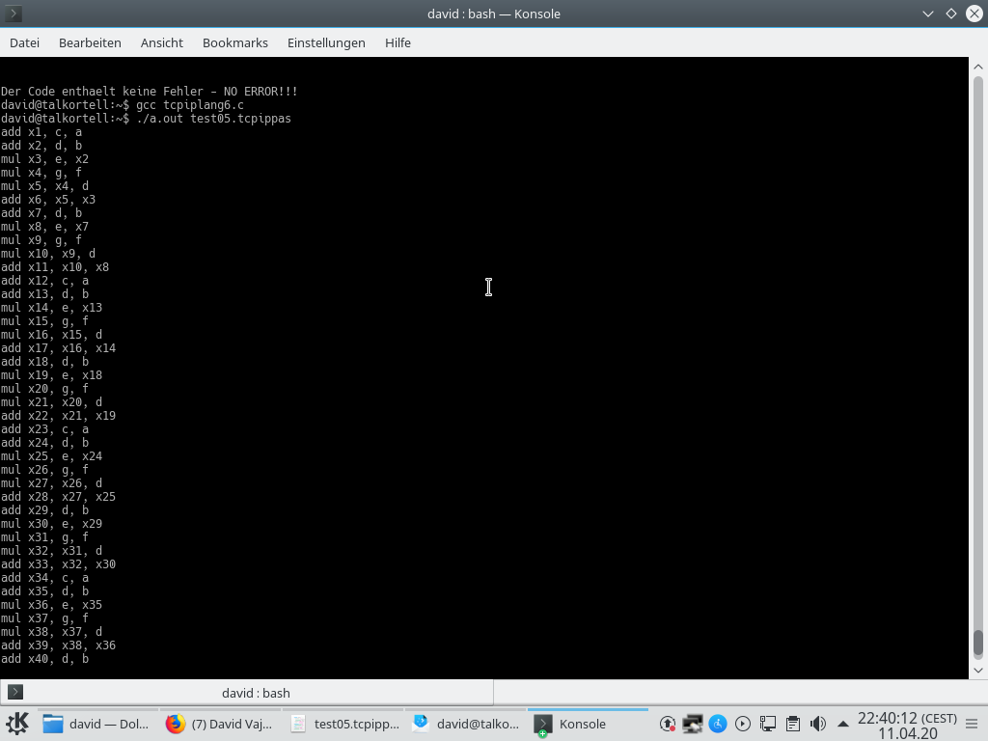
Task: Click the blue accessibility tray icon
Action: 718,724
